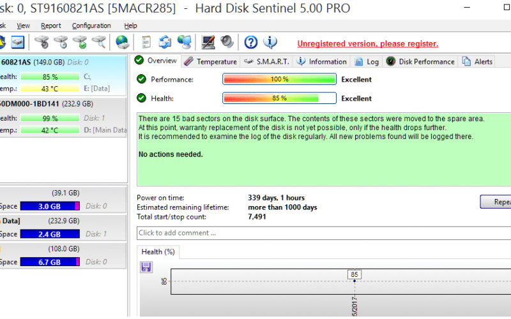Click the save floppy icon beside the health graph
511x319 pixels.
pos(146,267)
